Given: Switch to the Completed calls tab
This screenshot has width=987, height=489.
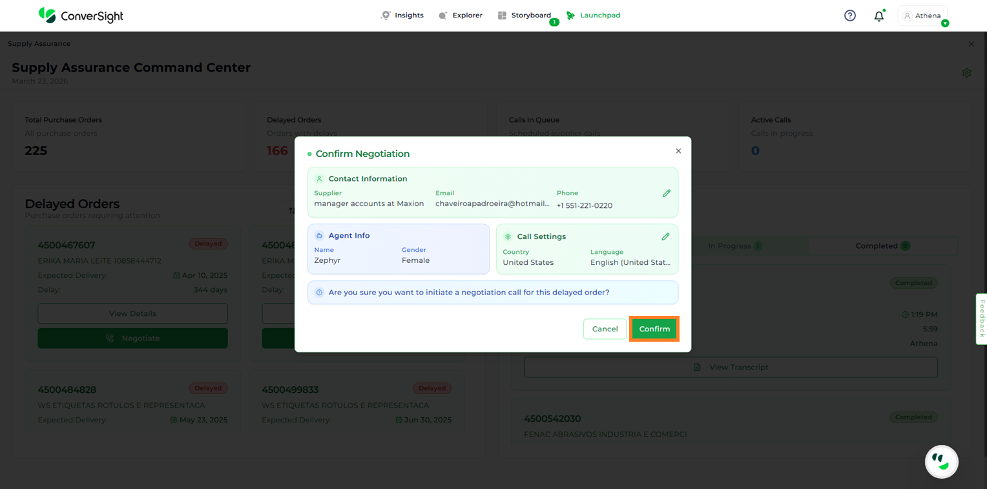Looking at the screenshot, I should [882, 246].
